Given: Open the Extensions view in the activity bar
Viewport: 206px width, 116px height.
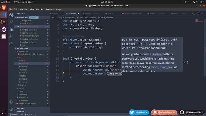Looking at the screenshot, I should tap(11, 43).
